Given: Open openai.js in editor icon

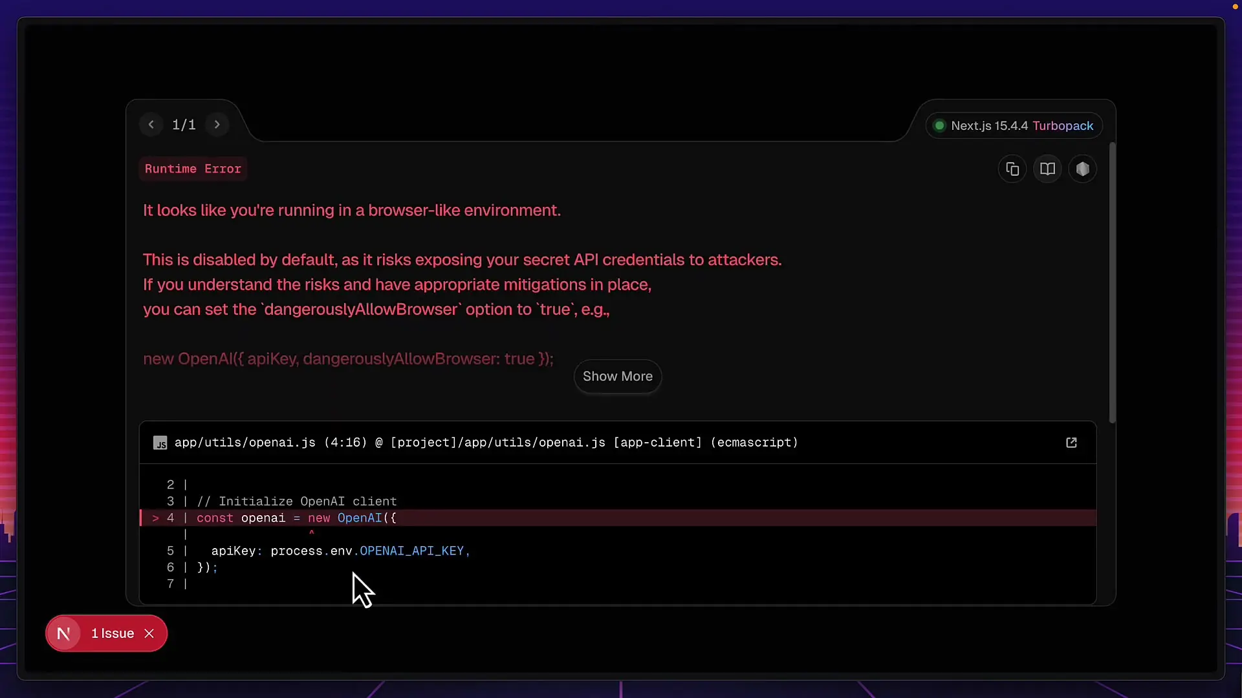Looking at the screenshot, I should [1071, 443].
